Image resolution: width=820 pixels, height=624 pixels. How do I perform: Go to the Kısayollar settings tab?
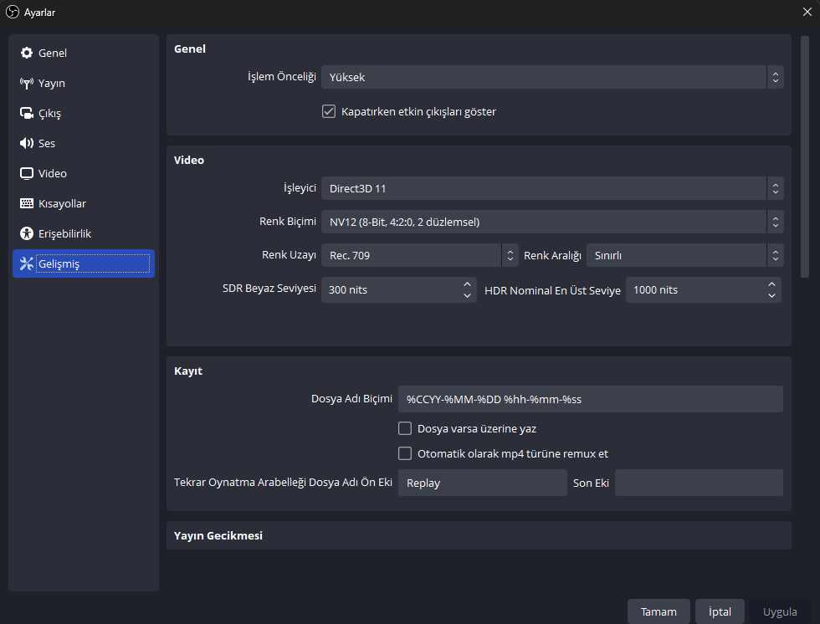tap(84, 203)
